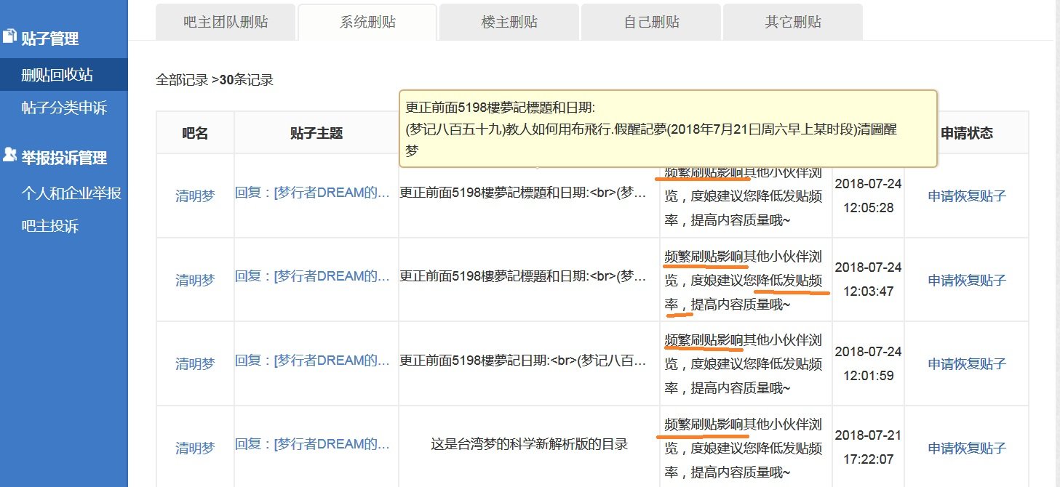Open 帖子分类申诉 in the sidebar
Image resolution: width=1060 pixels, height=487 pixels.
pos(64,108)
